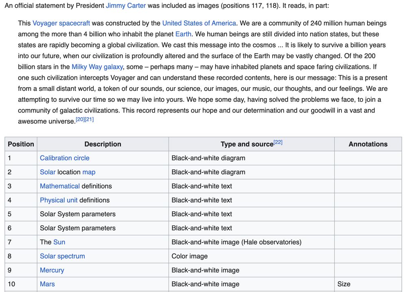Screen dimensions: 407x292
Task: Click the Position column header
Action: (21, 144)
